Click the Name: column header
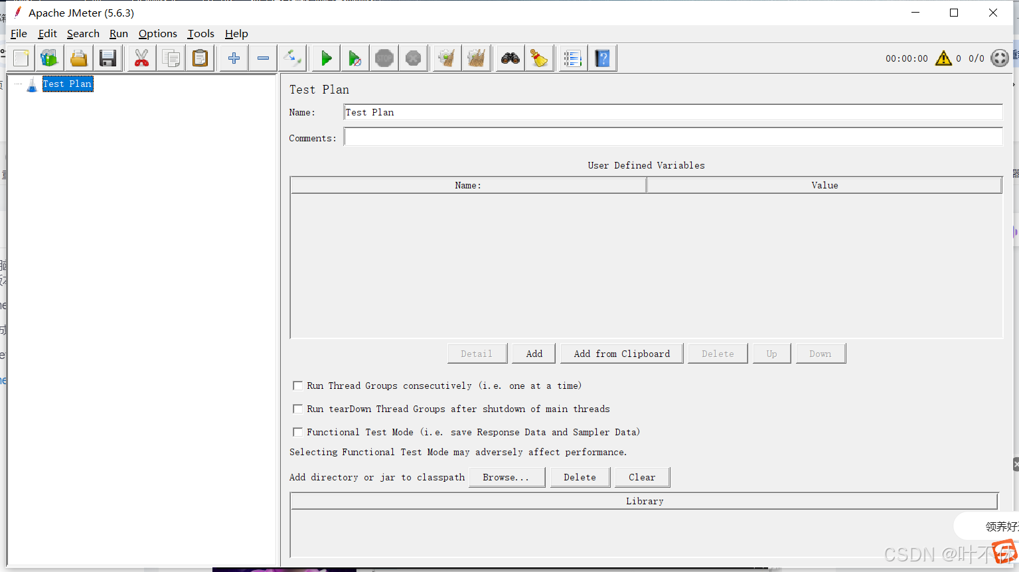 [x=468, y=185]
